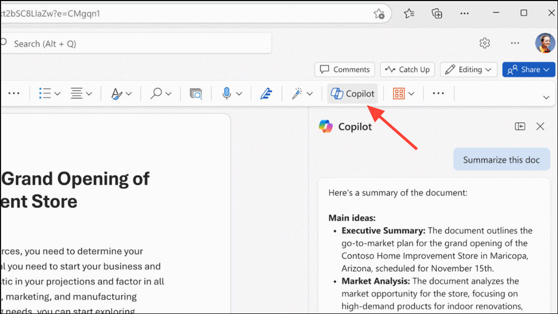558x314 pixels.
Task: Click the Search (Alt + Q) box
Action: coord(136,44)
